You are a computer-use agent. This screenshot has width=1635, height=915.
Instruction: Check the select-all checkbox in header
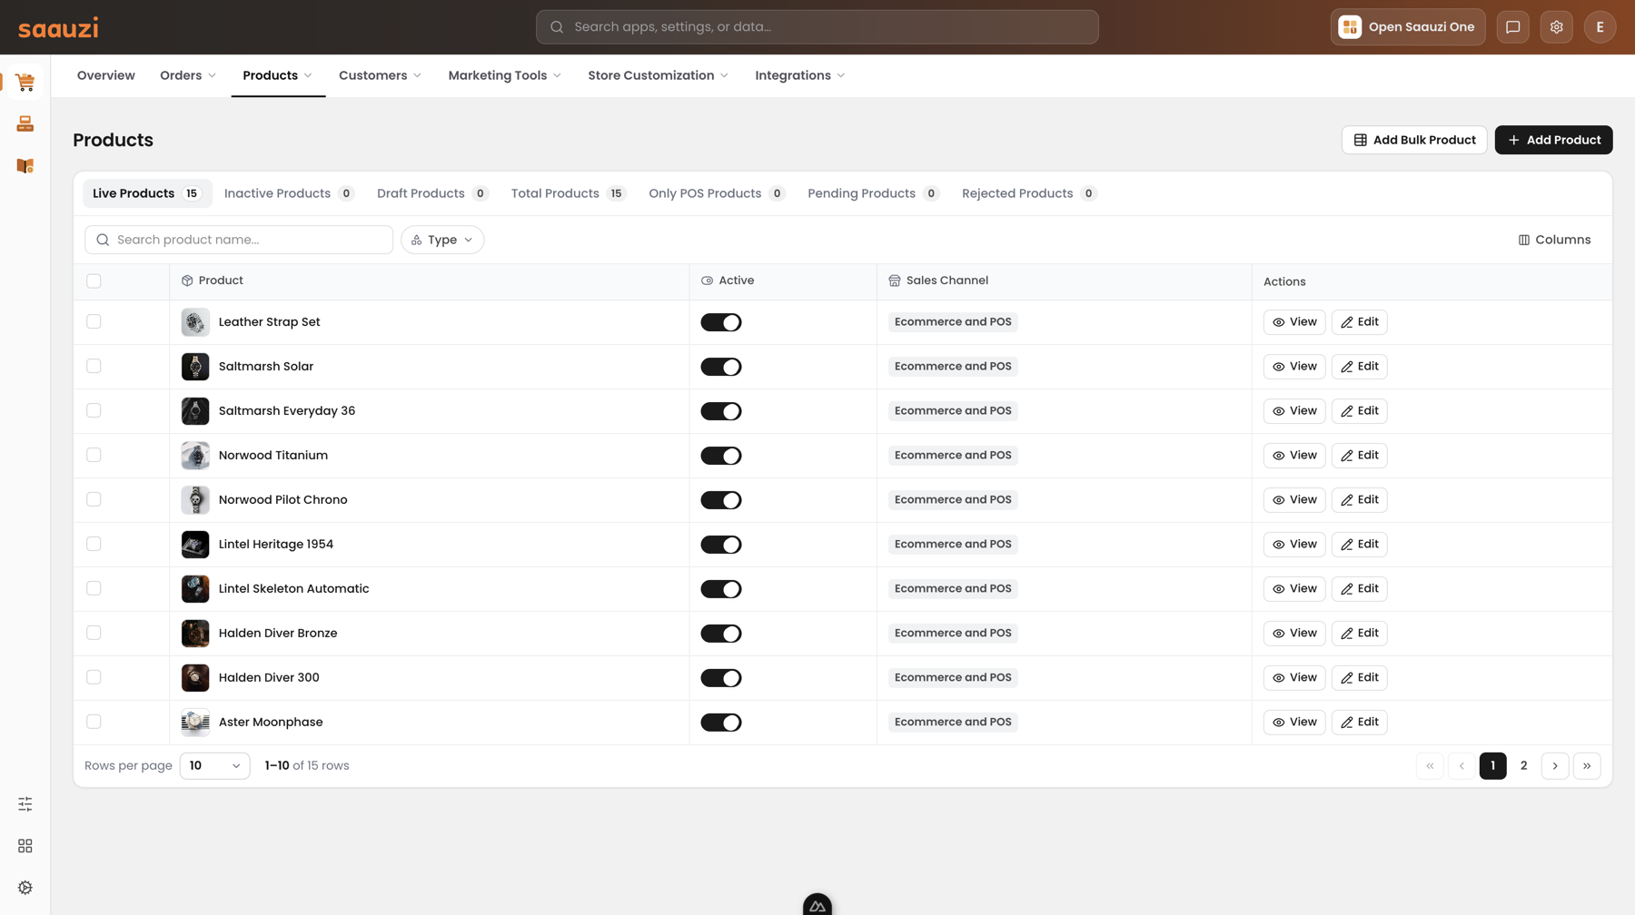click(x=94, y=281)
